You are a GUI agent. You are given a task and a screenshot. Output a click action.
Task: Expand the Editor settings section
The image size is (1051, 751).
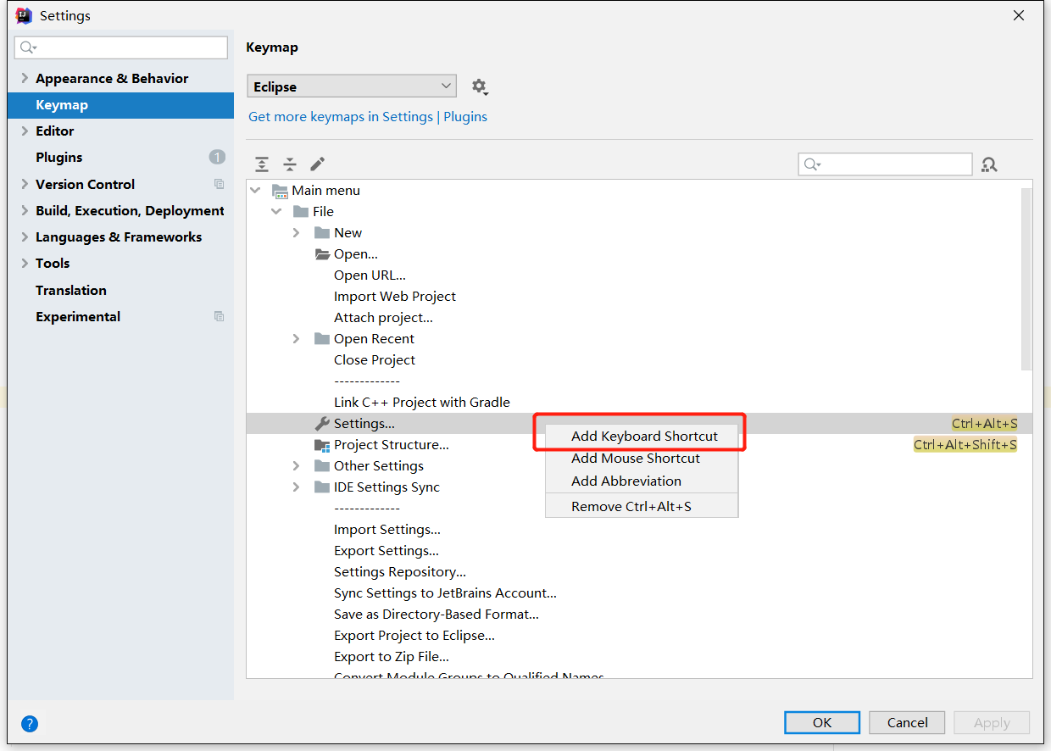[x=25, y=131]
